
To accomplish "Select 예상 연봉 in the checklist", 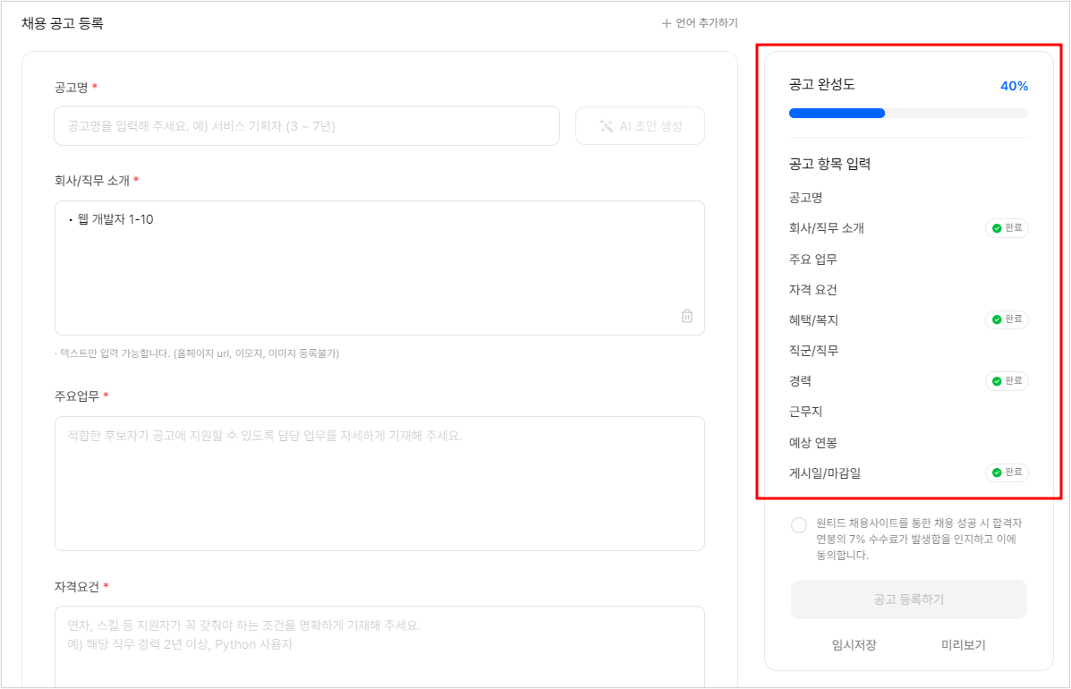I will [x=813, y=442].
